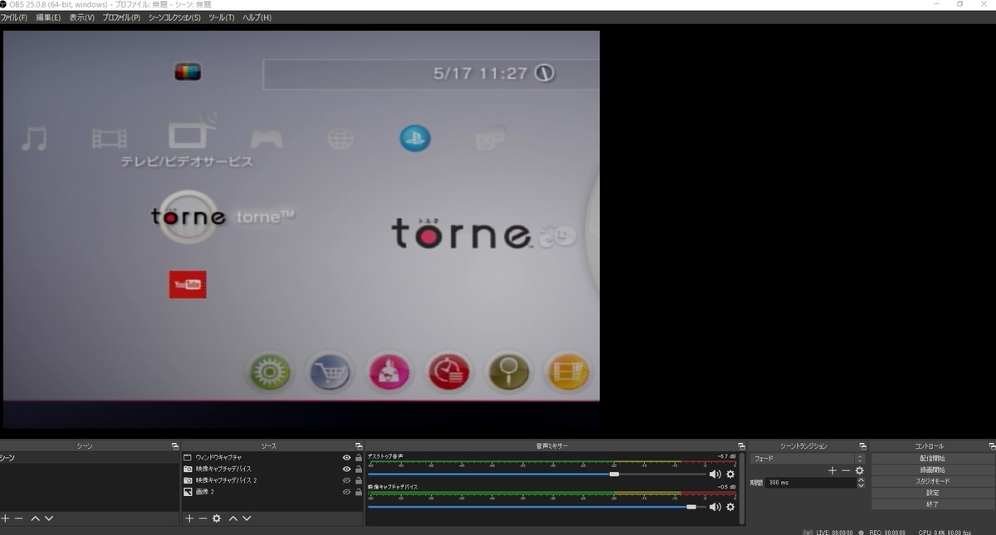The image size is (996, 535).
Task: Click the LIVE 00:00:00 status text
Action: click(x=834, y=532)
